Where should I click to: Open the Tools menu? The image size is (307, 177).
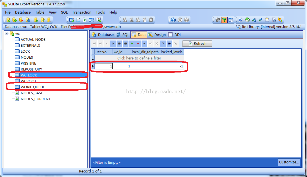click(100, 12)
